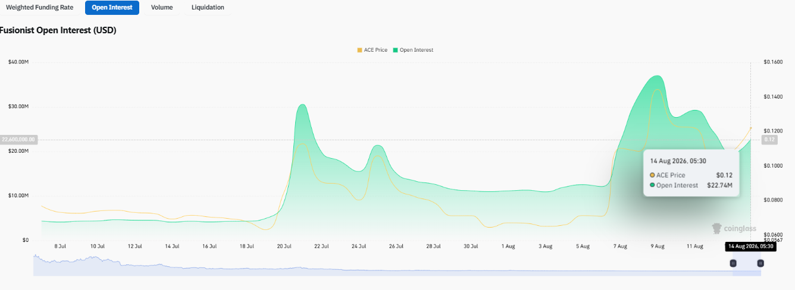Click the 26 Jul date tick
This screenshot has width=795, height=290.
tap(396, 246)
